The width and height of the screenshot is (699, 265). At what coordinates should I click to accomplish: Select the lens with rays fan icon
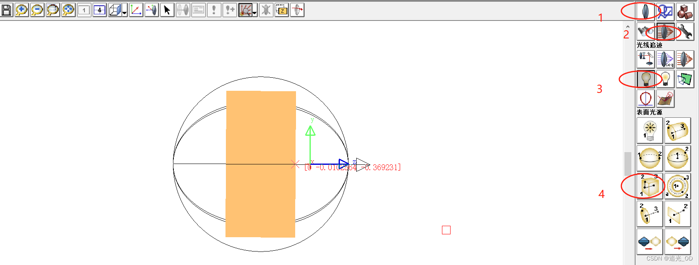point(685,59)
